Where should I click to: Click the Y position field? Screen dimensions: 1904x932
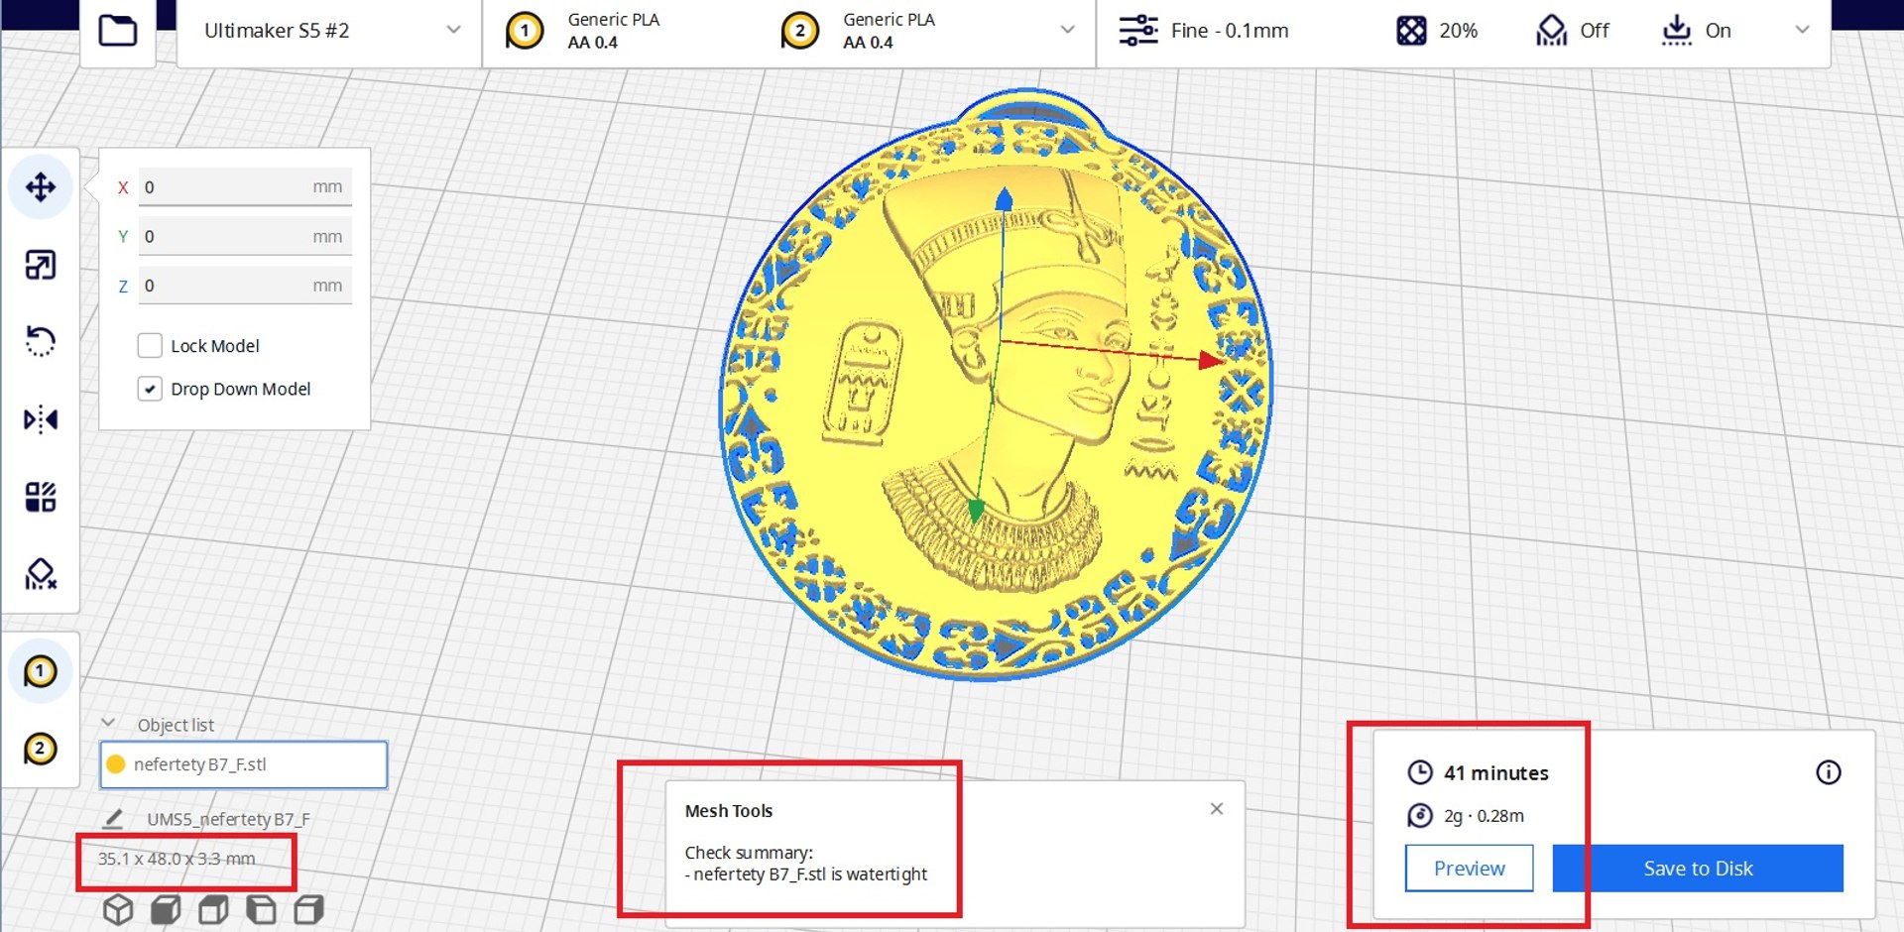pos(245,236)
